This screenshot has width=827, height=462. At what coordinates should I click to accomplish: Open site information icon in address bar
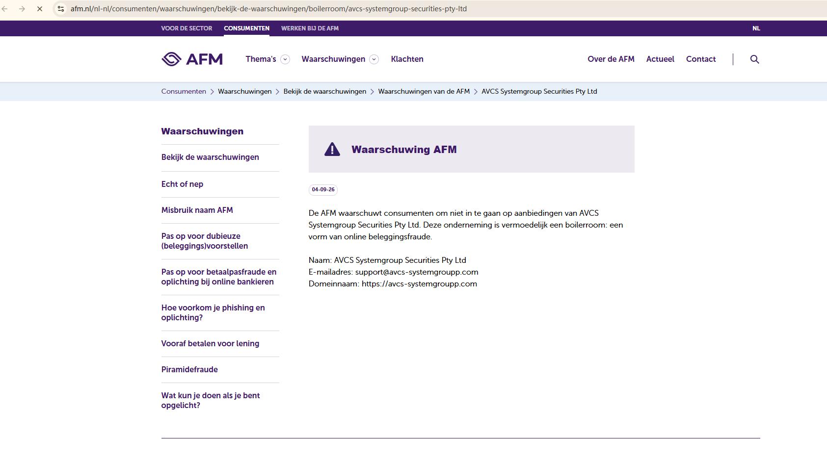point(61,9)
